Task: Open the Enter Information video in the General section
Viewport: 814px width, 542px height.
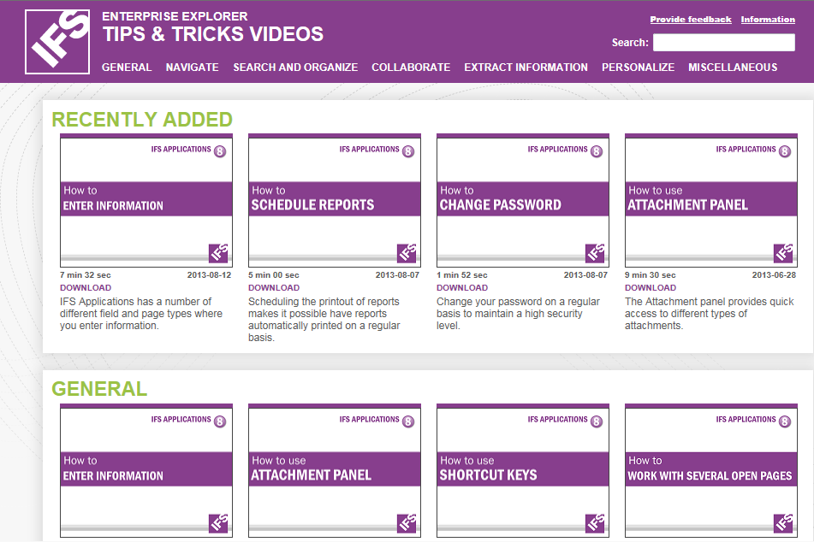Action: tap(146, 470)
